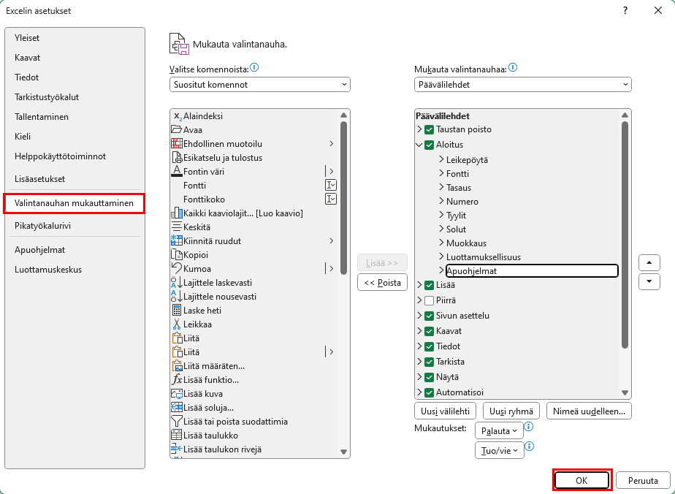Select the Kopioi copy icon
Image resolution: width=675 pixels, height=494 pixels.
pyautogui.click(x=177, y=255)
